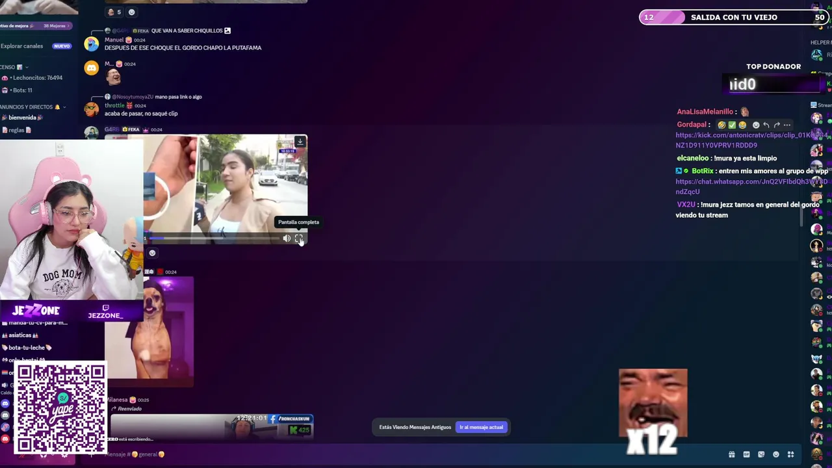Click VX2U's name in stream chat
Screen dimensions: 832x468
point(686,205)
